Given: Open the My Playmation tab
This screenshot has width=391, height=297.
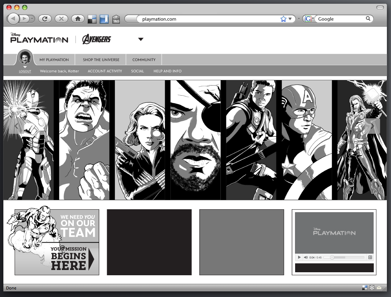Looking at the screenshot, I should point(54,60).
